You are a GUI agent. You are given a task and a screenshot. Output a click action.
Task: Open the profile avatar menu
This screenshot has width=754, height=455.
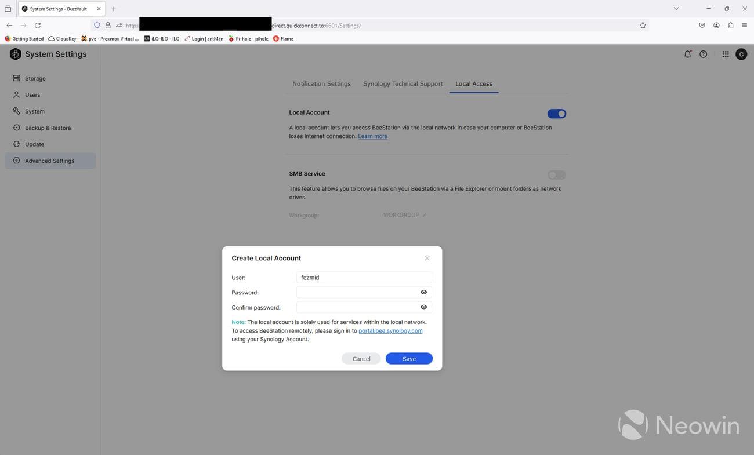741,54
